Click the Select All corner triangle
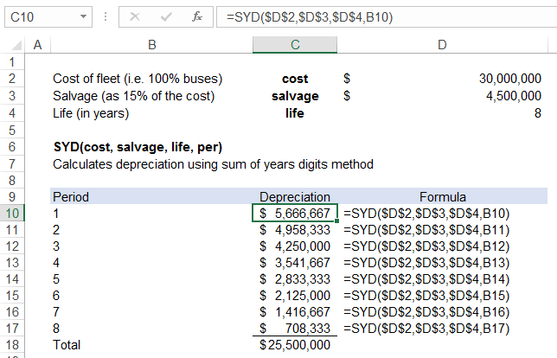The image size is (557, 358). [12, 44]
